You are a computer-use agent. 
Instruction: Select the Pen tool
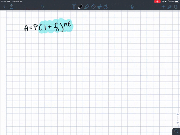[x=80, y=7]
